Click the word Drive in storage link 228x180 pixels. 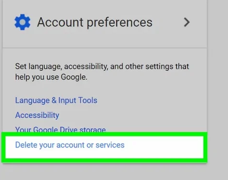coord(69,129)
